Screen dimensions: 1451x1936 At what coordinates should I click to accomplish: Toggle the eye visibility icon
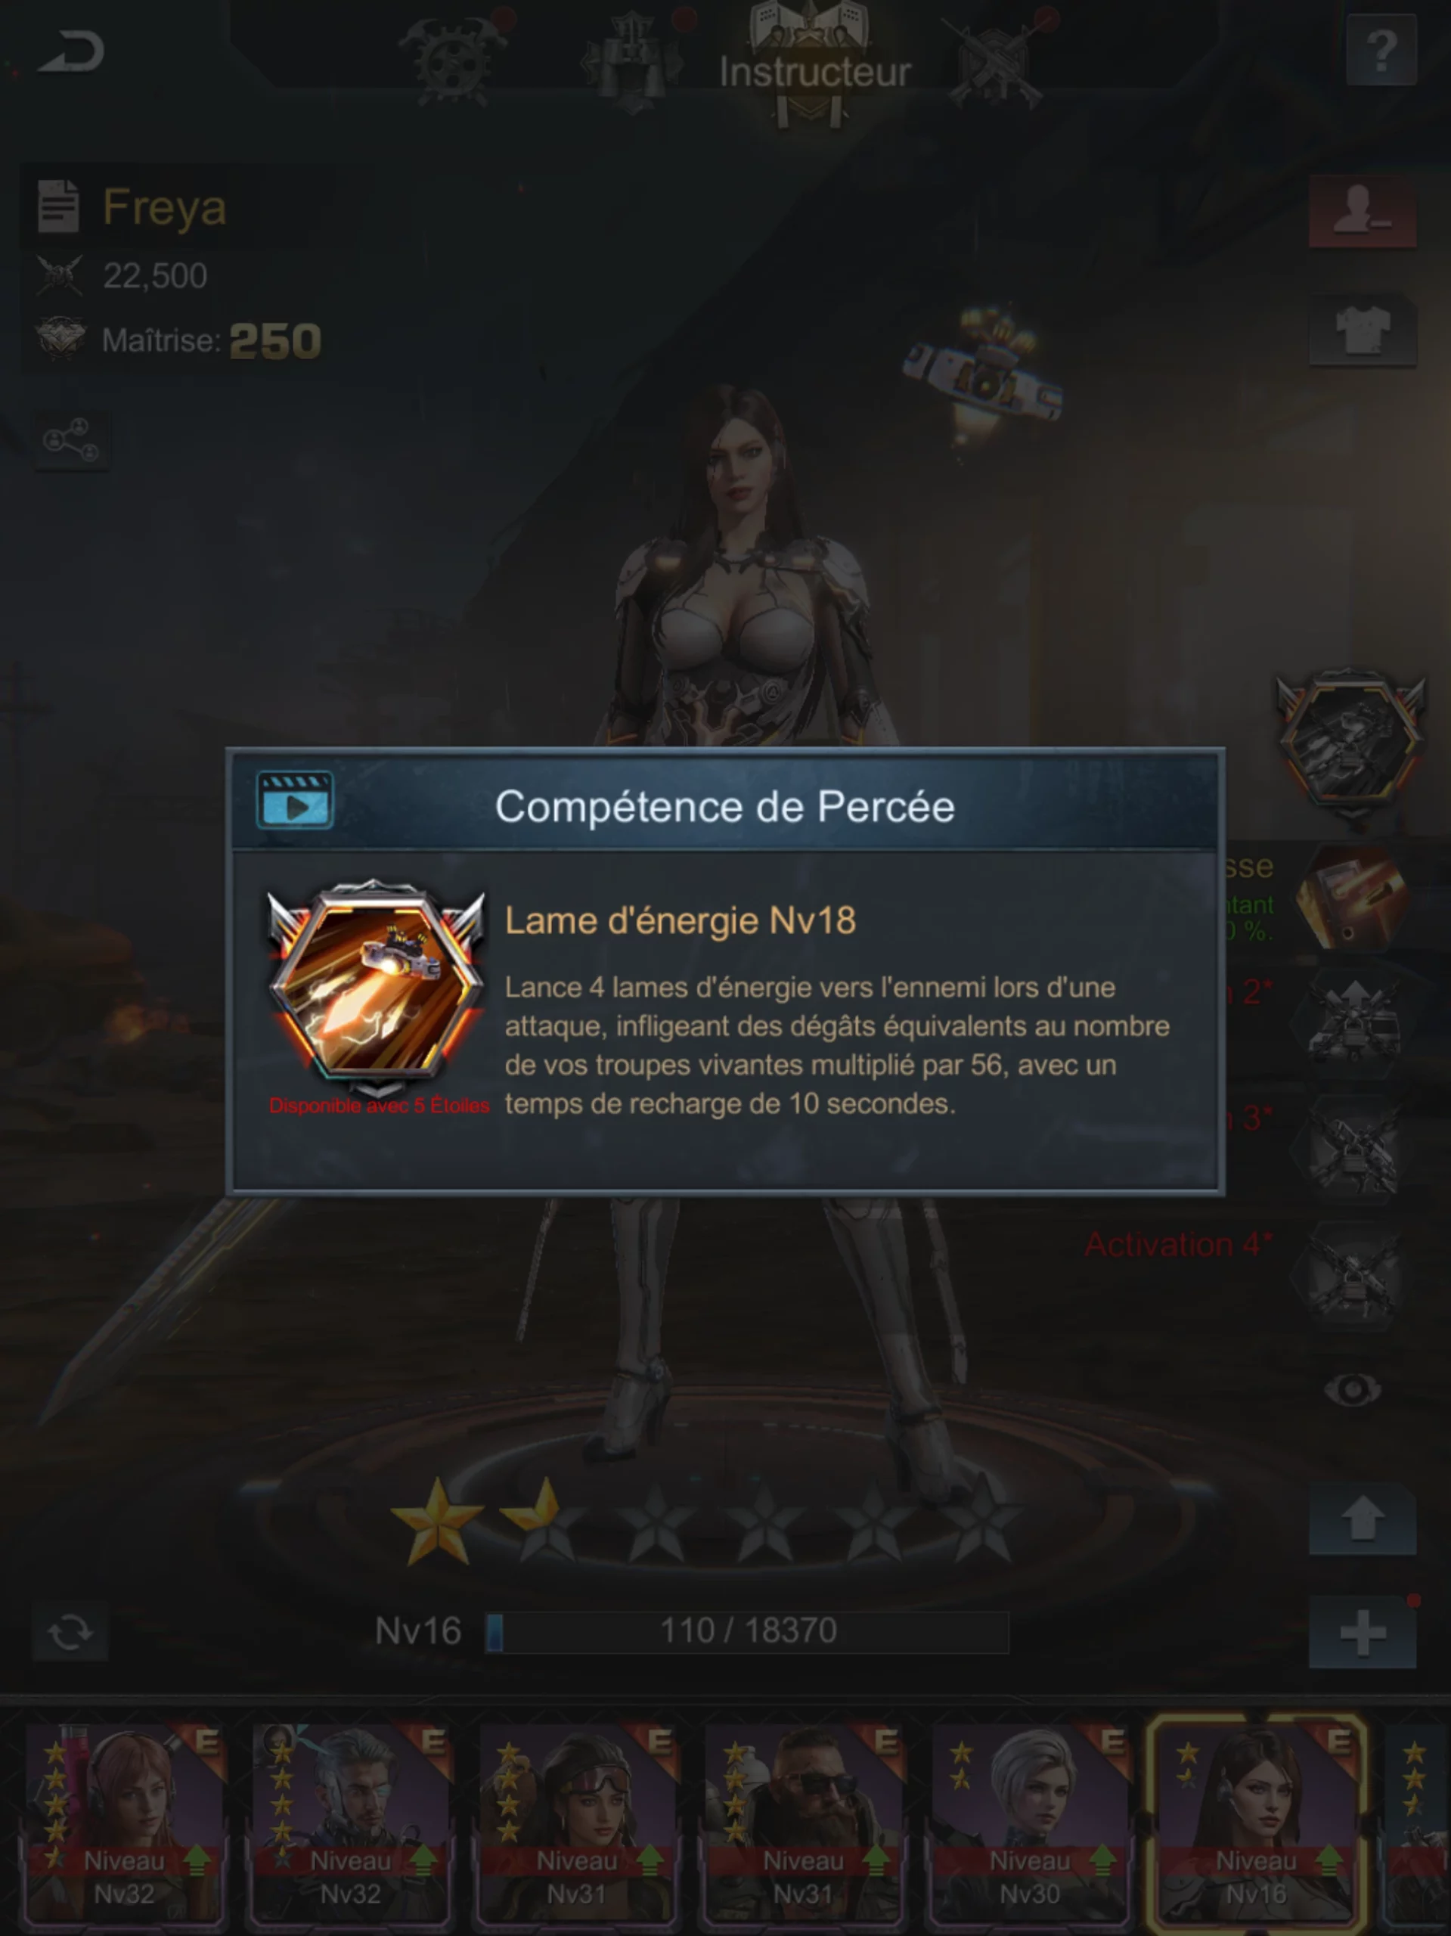[x=1353, y=1389]
